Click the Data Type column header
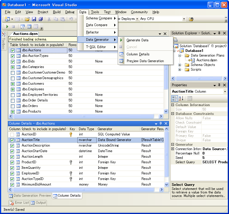 point(86,129)
